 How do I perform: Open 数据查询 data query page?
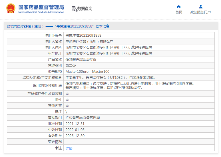[x=85, y=9]
